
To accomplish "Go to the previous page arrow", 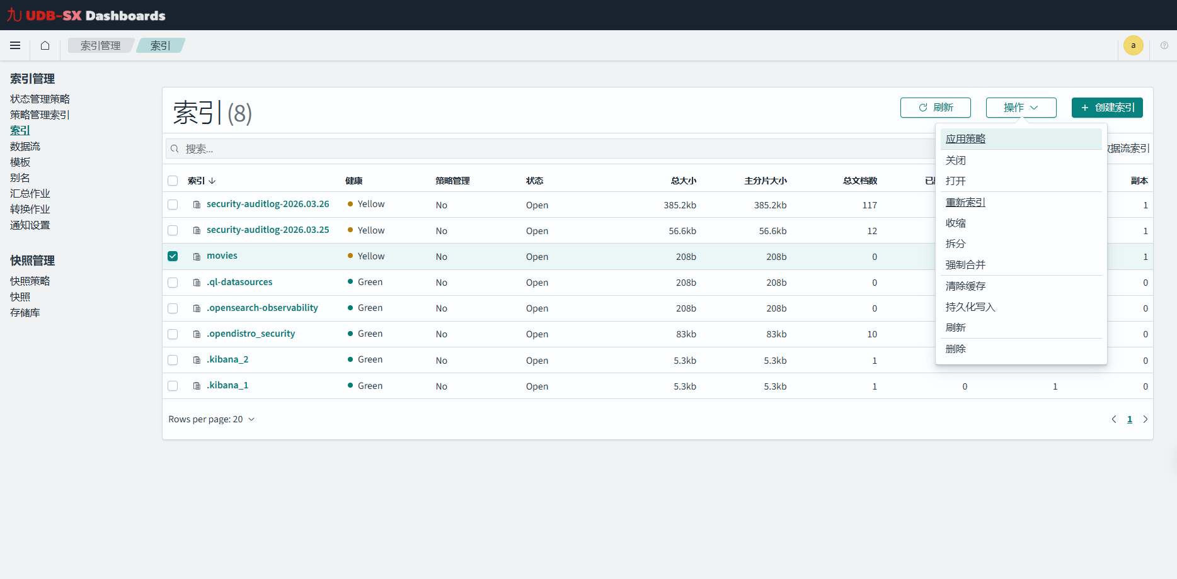I will click(1113, 419).
